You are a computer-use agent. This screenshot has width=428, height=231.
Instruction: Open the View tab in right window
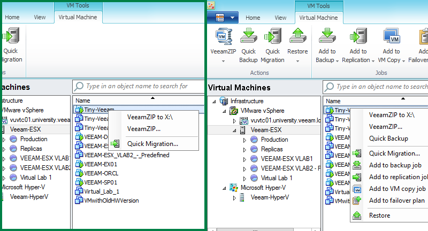coord(280,18)
